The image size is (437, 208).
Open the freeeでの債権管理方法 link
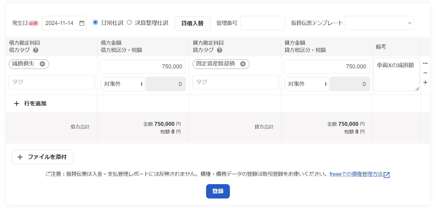pos(356,174)
